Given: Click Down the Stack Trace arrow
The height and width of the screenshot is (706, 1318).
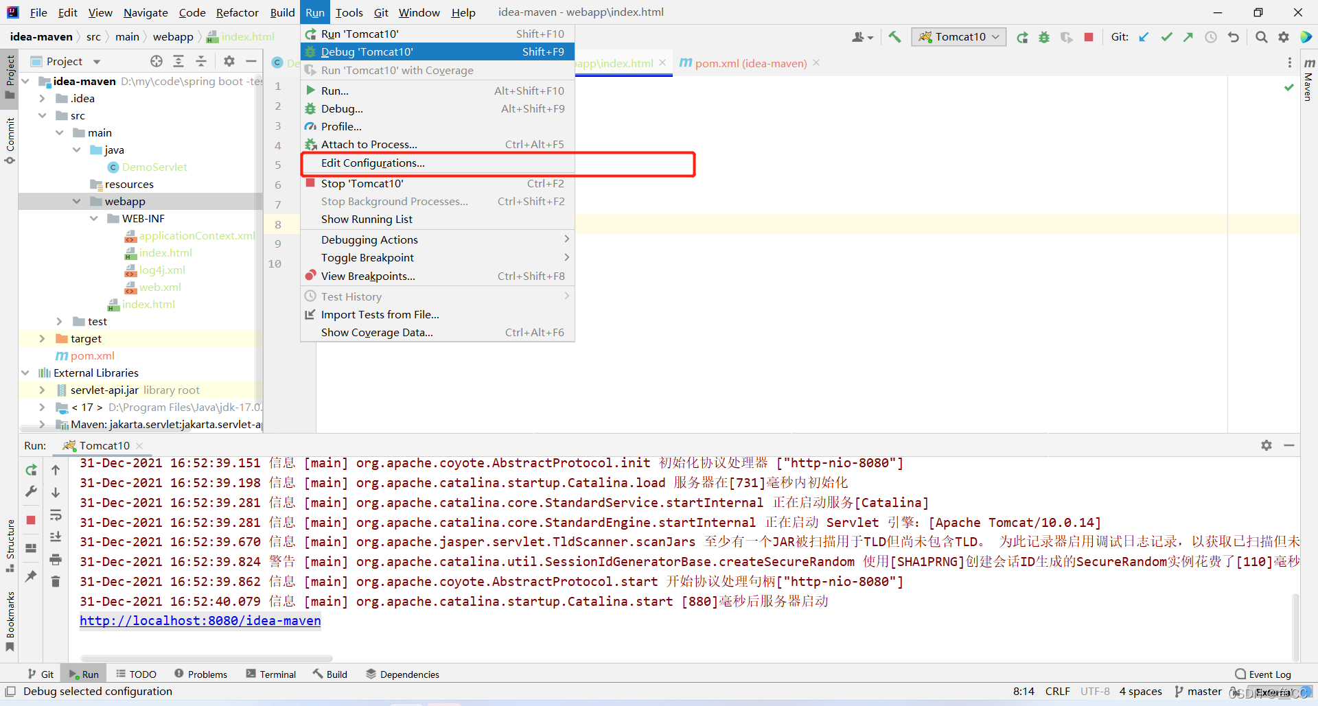Looking at the screenshot, I should tap(56, 493).
